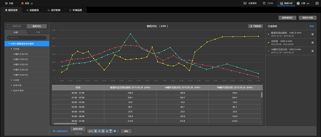Image resolution: width=321 pixels, height=137 pixels.
Task: Click the month field showing 05
Action: (99, 131)
